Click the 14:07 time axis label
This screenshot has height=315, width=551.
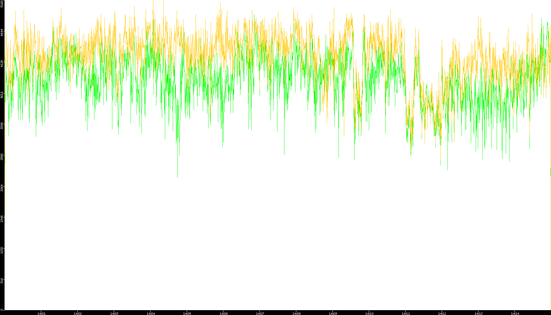click(x=260, y=313)
